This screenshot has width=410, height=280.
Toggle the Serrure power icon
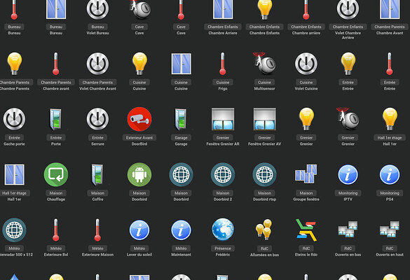pos(97,119)
